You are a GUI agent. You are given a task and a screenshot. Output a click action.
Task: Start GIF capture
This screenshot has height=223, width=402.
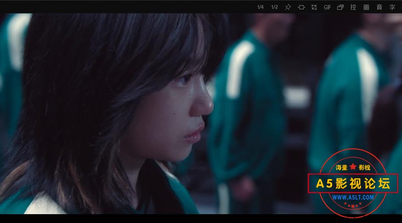327,7
